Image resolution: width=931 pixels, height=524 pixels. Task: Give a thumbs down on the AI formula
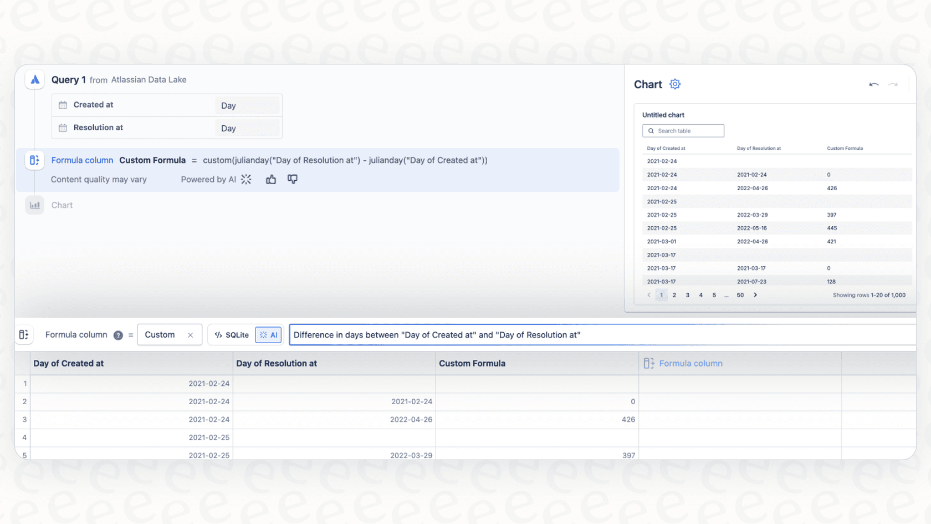tap(292, 179)
